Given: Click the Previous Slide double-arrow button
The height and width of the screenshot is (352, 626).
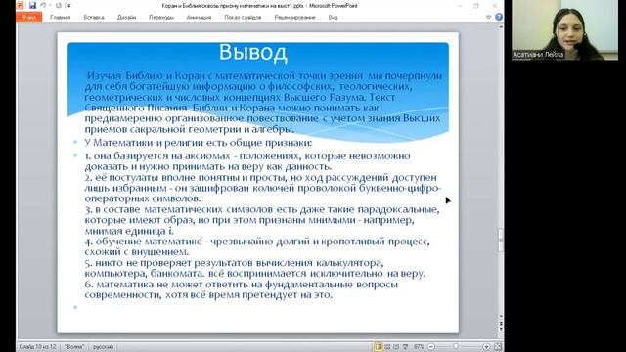Looking at the screenshot, I should [x=501, y=323].
